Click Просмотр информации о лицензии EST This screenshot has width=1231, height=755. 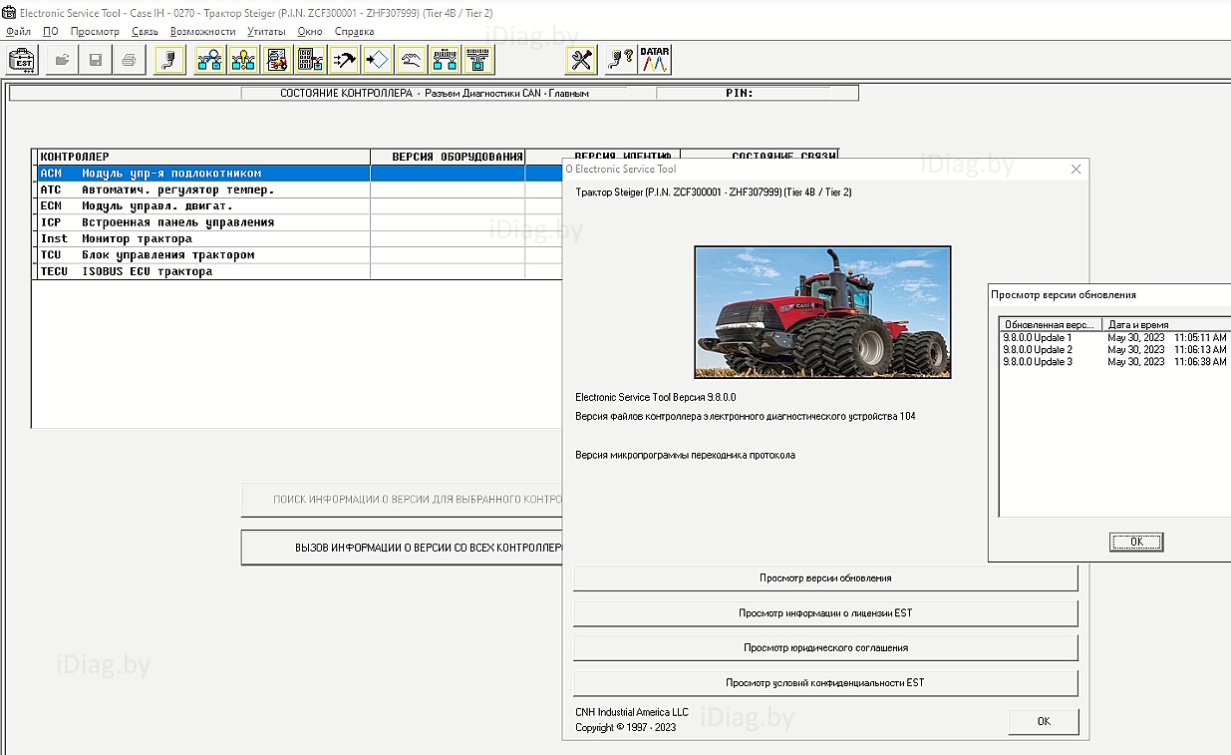pyautogui.click(x=825, y=613)
